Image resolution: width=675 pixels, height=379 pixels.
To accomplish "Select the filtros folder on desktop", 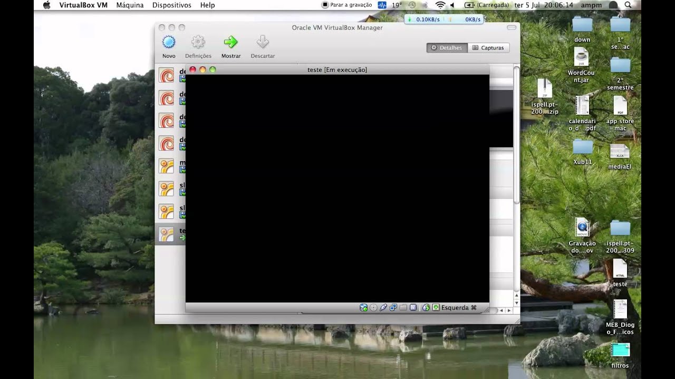I will coord(620,355).
